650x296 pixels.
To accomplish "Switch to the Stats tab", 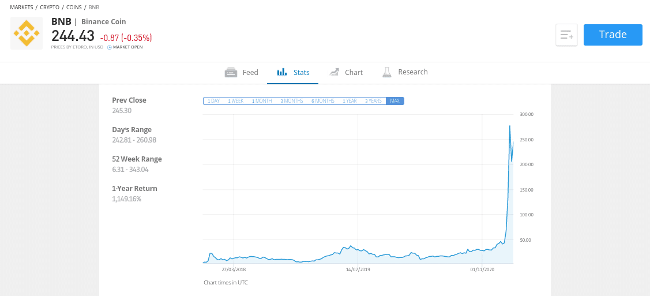I will coord(292,73).
